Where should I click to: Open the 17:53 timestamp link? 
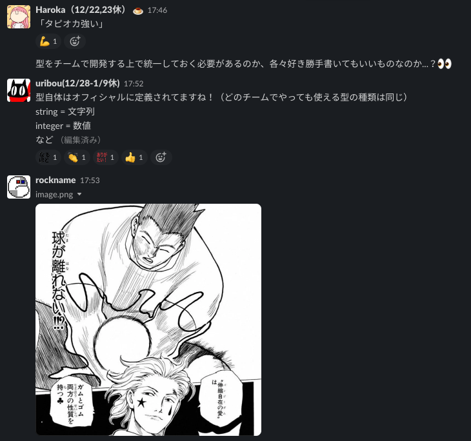pos(90,181)
